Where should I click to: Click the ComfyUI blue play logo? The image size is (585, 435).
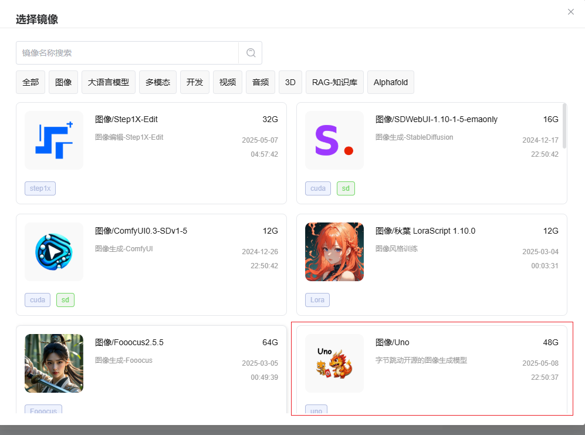(x=54, y=252)
